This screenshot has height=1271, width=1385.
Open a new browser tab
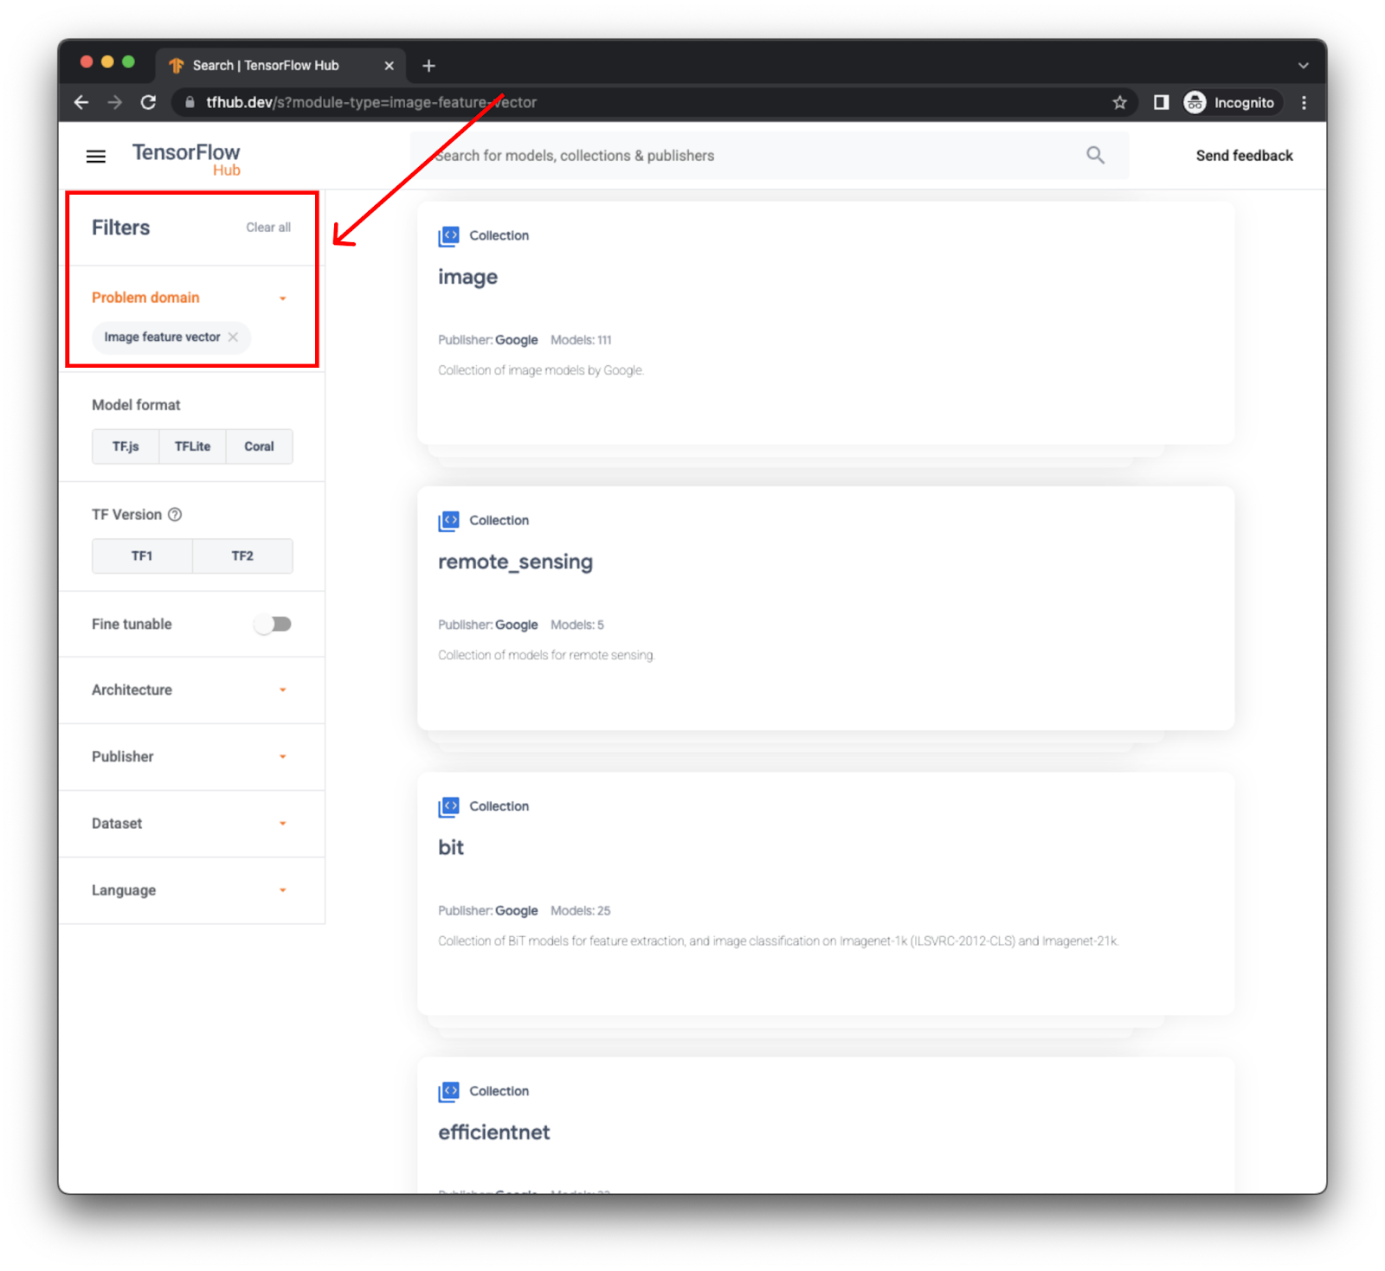428,65
